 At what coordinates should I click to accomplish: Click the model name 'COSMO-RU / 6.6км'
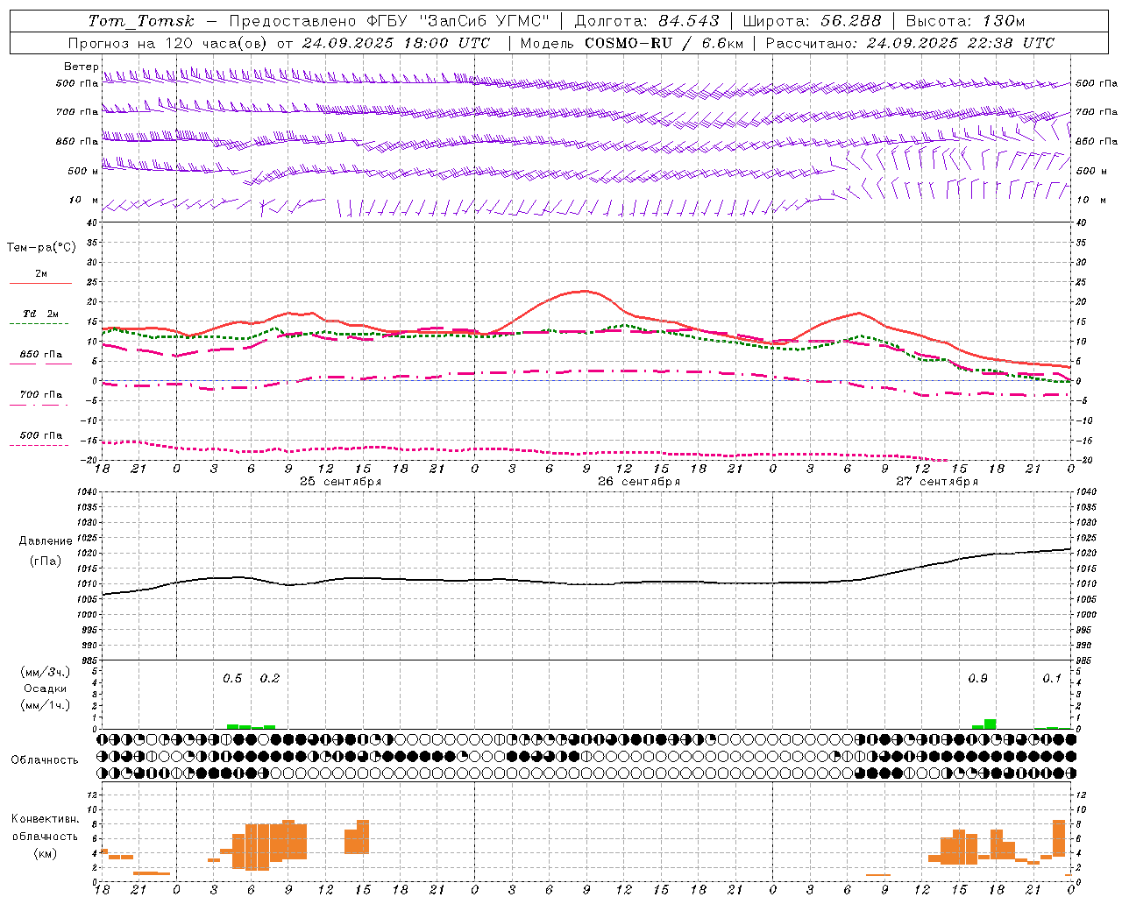pos(664,43)
